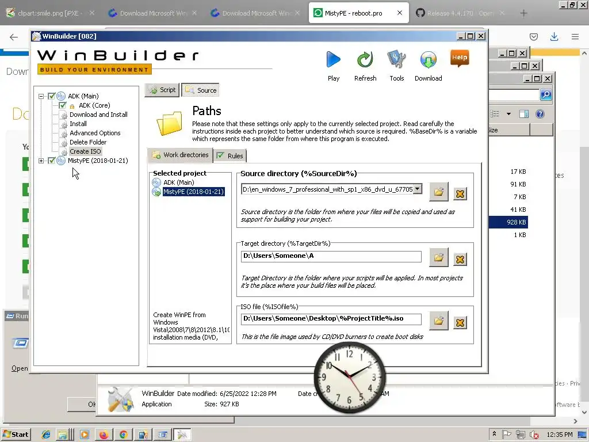Clear the ISO file path with X
Screen dimensions: 589x442
(x=460, y=322)
